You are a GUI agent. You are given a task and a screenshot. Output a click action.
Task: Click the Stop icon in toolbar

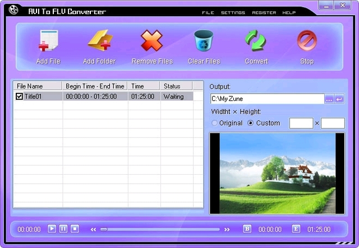(x=307, y=40)
